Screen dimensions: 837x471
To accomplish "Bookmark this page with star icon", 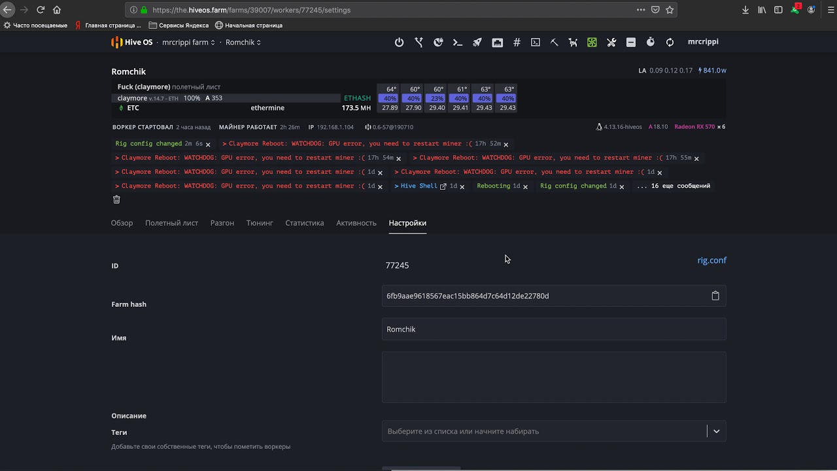I will 670,10.
